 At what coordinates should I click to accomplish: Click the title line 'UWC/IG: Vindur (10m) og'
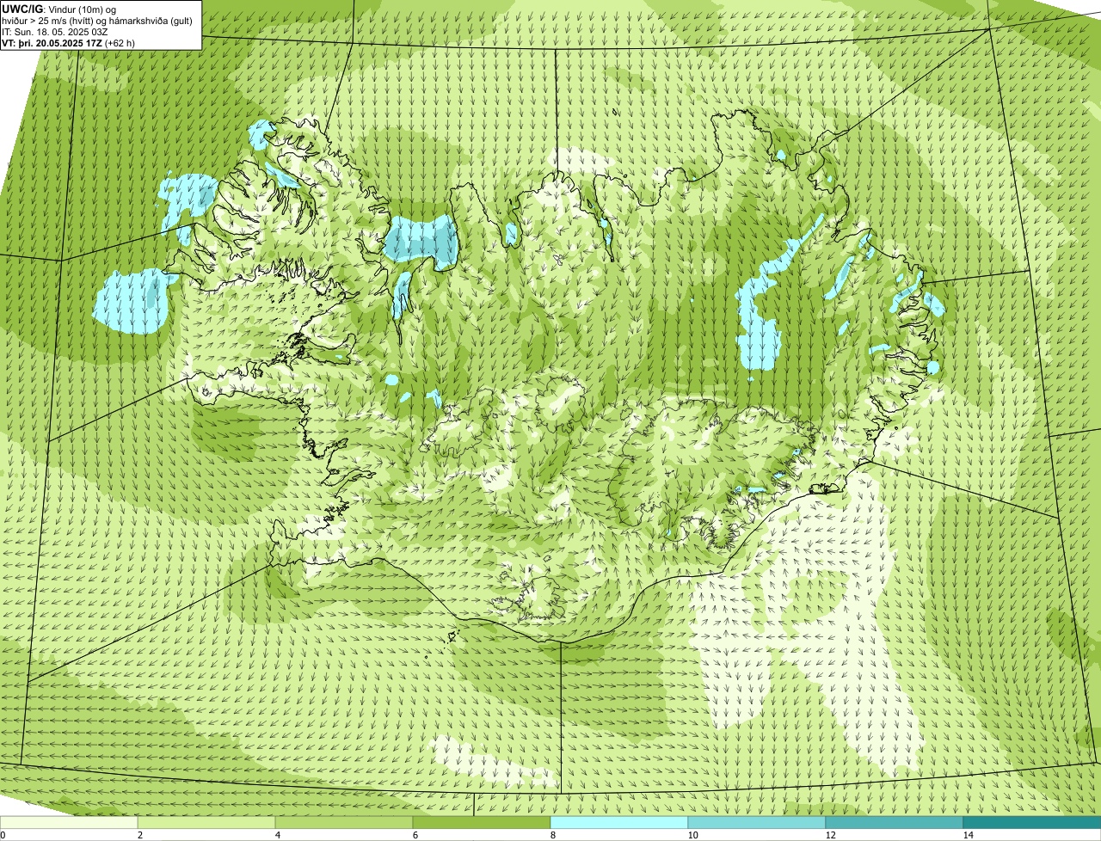[58, 9]
